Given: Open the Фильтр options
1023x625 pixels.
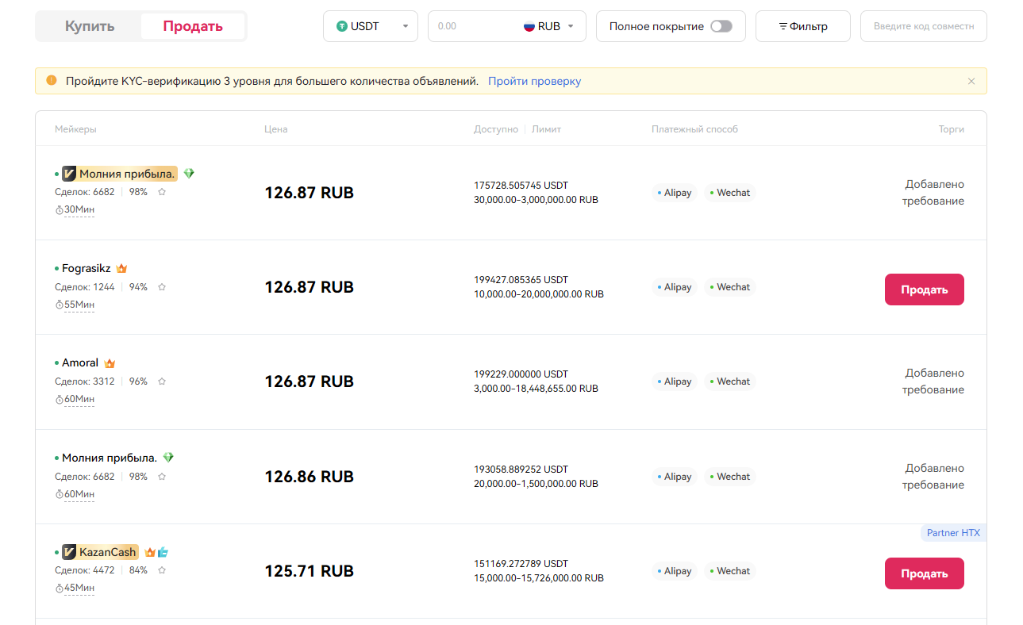Looking at the screenshot, I should click(x=802, y=26).
